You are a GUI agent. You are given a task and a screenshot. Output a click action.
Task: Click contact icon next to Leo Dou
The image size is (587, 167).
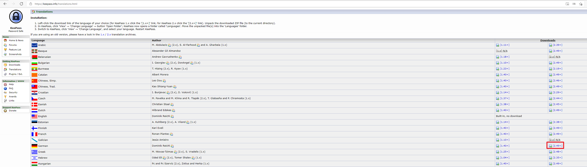click(x=164, y=81)
